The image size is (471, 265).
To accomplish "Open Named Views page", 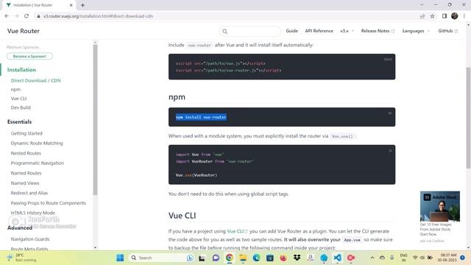I will point(25,183).
